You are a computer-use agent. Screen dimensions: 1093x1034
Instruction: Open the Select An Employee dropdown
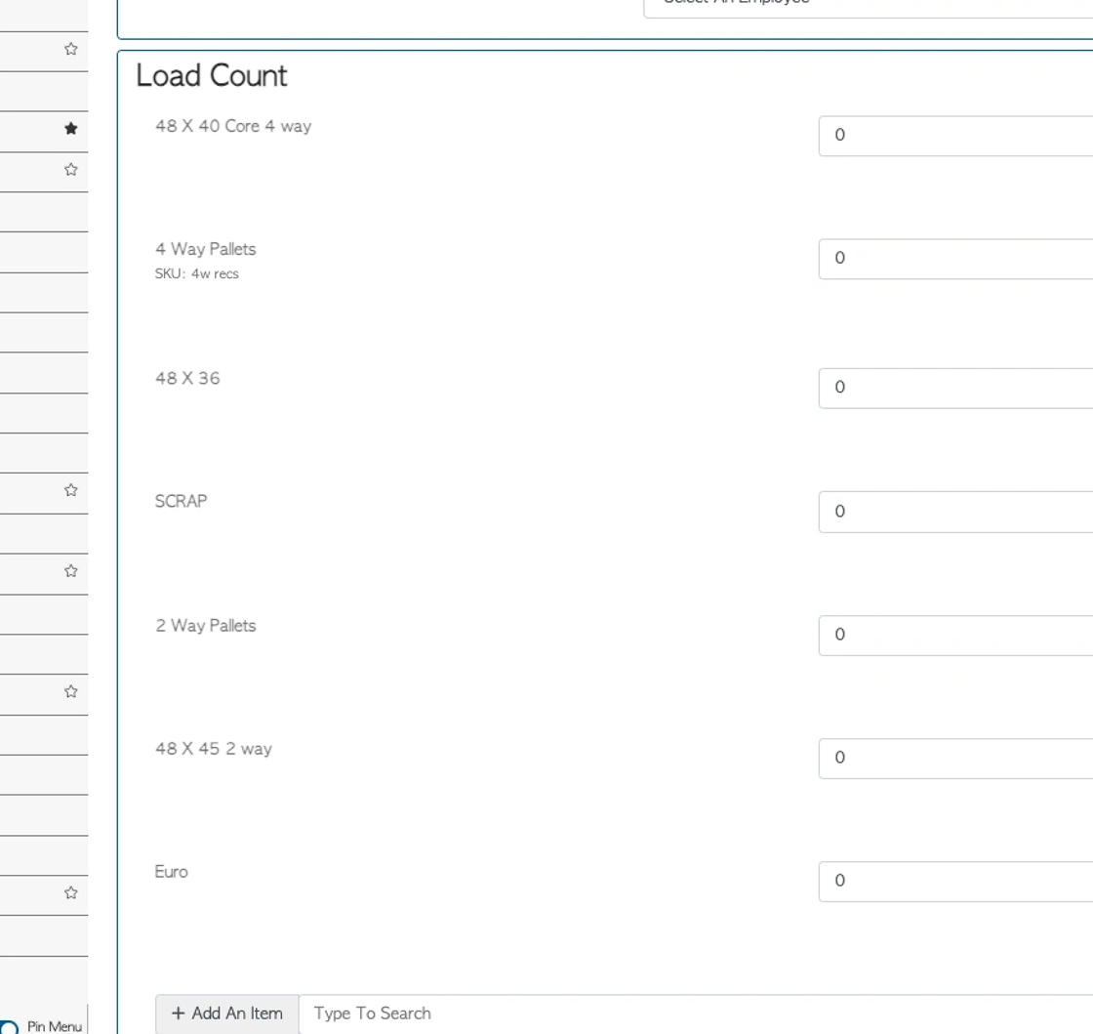[868, 7]
